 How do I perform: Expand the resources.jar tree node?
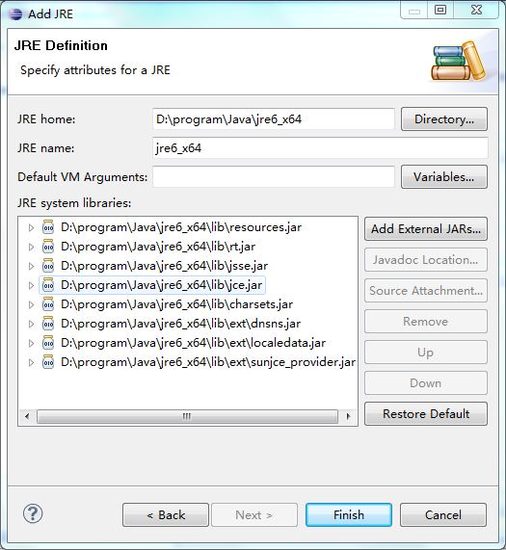click(x=31, y=227)
